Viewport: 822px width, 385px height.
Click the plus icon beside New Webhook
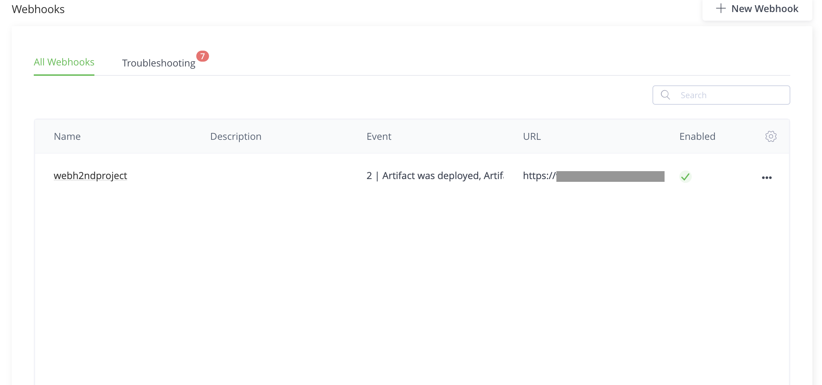[x=721, y=9]
